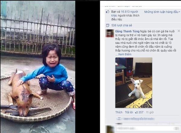181x133 pixels.
Task: Open the 538 lượt chia sẻ shares list
Action: click(x=122, y=25)
